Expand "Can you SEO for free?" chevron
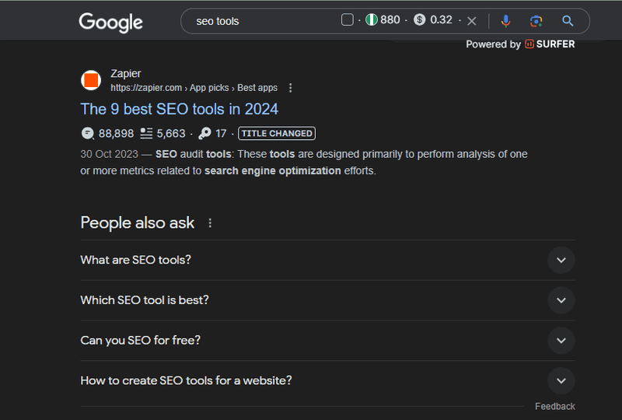Image resolution: width=622 pixels, height=420 pixels. (x=561, y=341)
